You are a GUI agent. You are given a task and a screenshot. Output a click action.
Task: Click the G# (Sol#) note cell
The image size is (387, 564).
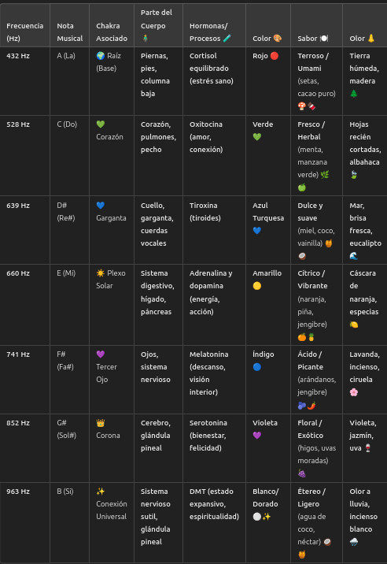70,448
